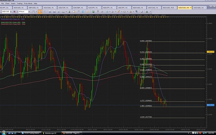
Task: Click the blue paint format icon
Action: (137, 12)
